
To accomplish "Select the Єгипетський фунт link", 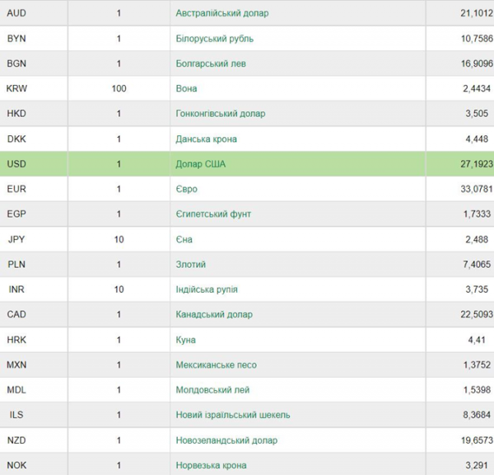I will (213, 214).
